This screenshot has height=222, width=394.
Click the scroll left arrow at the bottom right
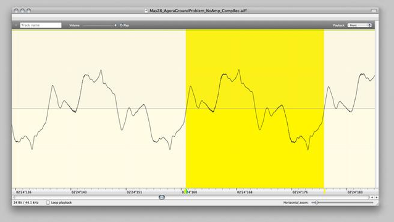click(372, 197)
